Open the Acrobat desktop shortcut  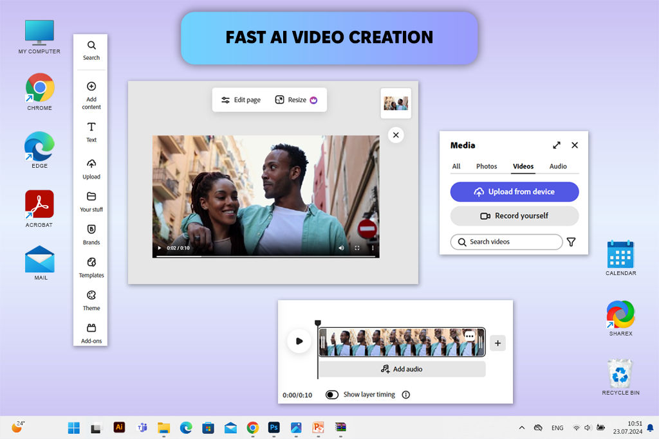[39, 209]
